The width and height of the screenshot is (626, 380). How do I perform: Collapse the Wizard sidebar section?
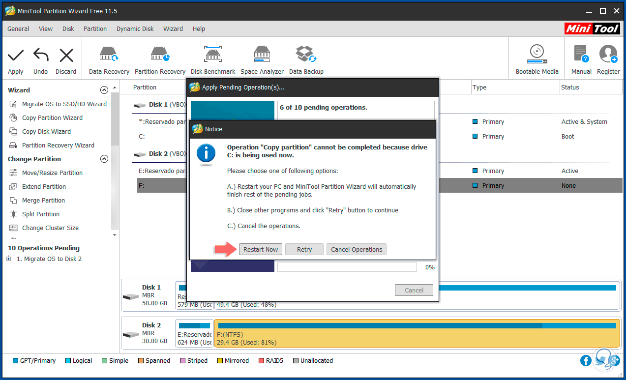pyautogui.click(x=104, y=90)
